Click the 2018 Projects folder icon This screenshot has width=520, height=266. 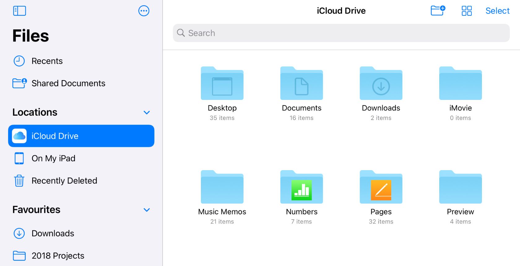pyautogui.click(x=19, y=255)
